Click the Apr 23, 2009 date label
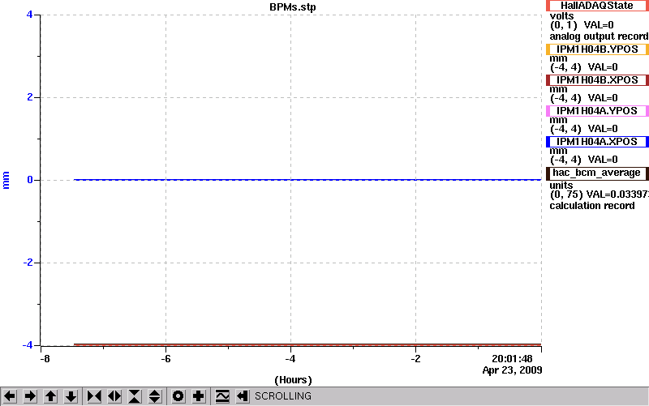Image resolution: width=649 pixels, height=406 pixels. click(x=513, y=370)
